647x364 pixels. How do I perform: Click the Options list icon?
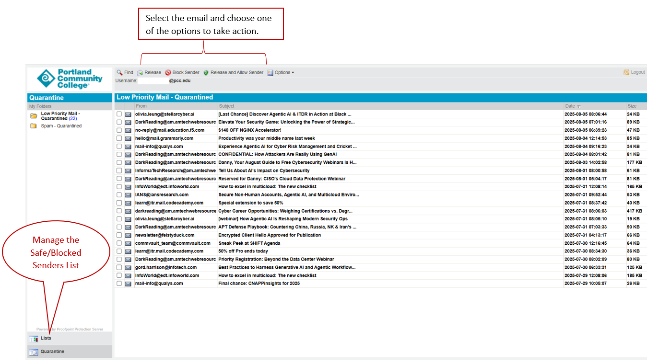coord(271,72)
